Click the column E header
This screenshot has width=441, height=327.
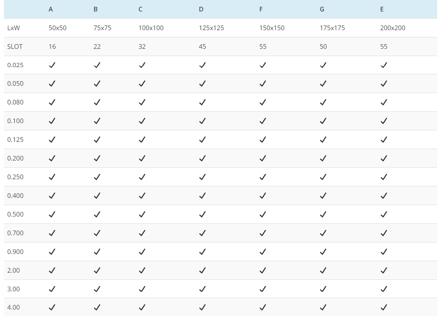coord(382,9)
